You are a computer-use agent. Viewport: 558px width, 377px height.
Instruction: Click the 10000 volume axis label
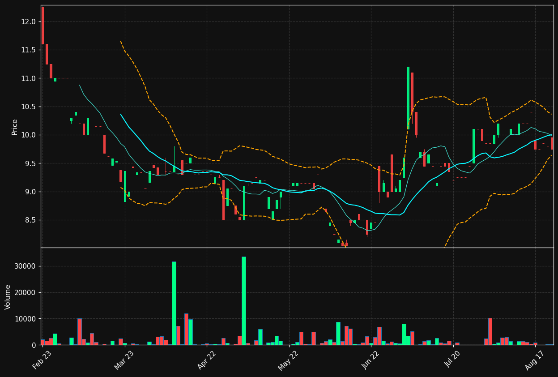point(26,319)
